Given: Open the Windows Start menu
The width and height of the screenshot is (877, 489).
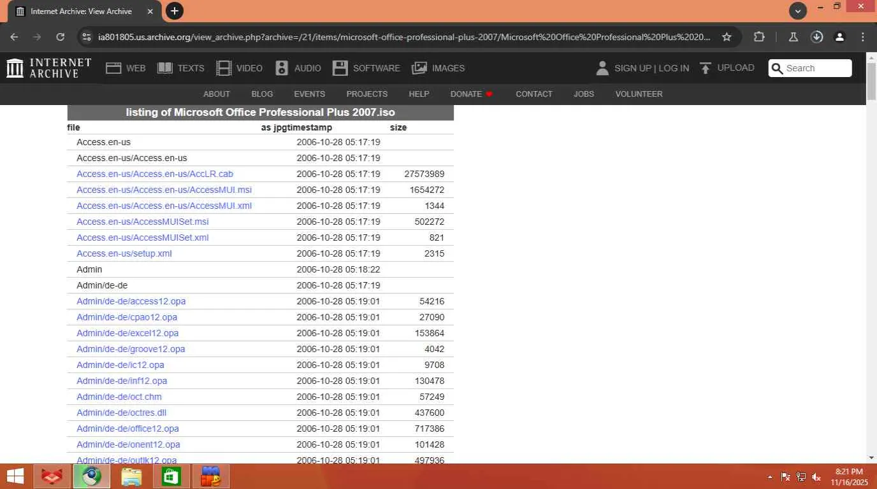Looking at the screenshot, I should pos(15,476).
